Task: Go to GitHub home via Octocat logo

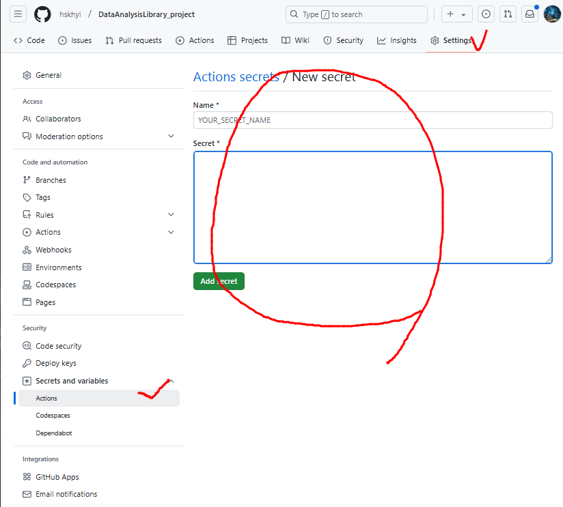Action: pos(42,14)
